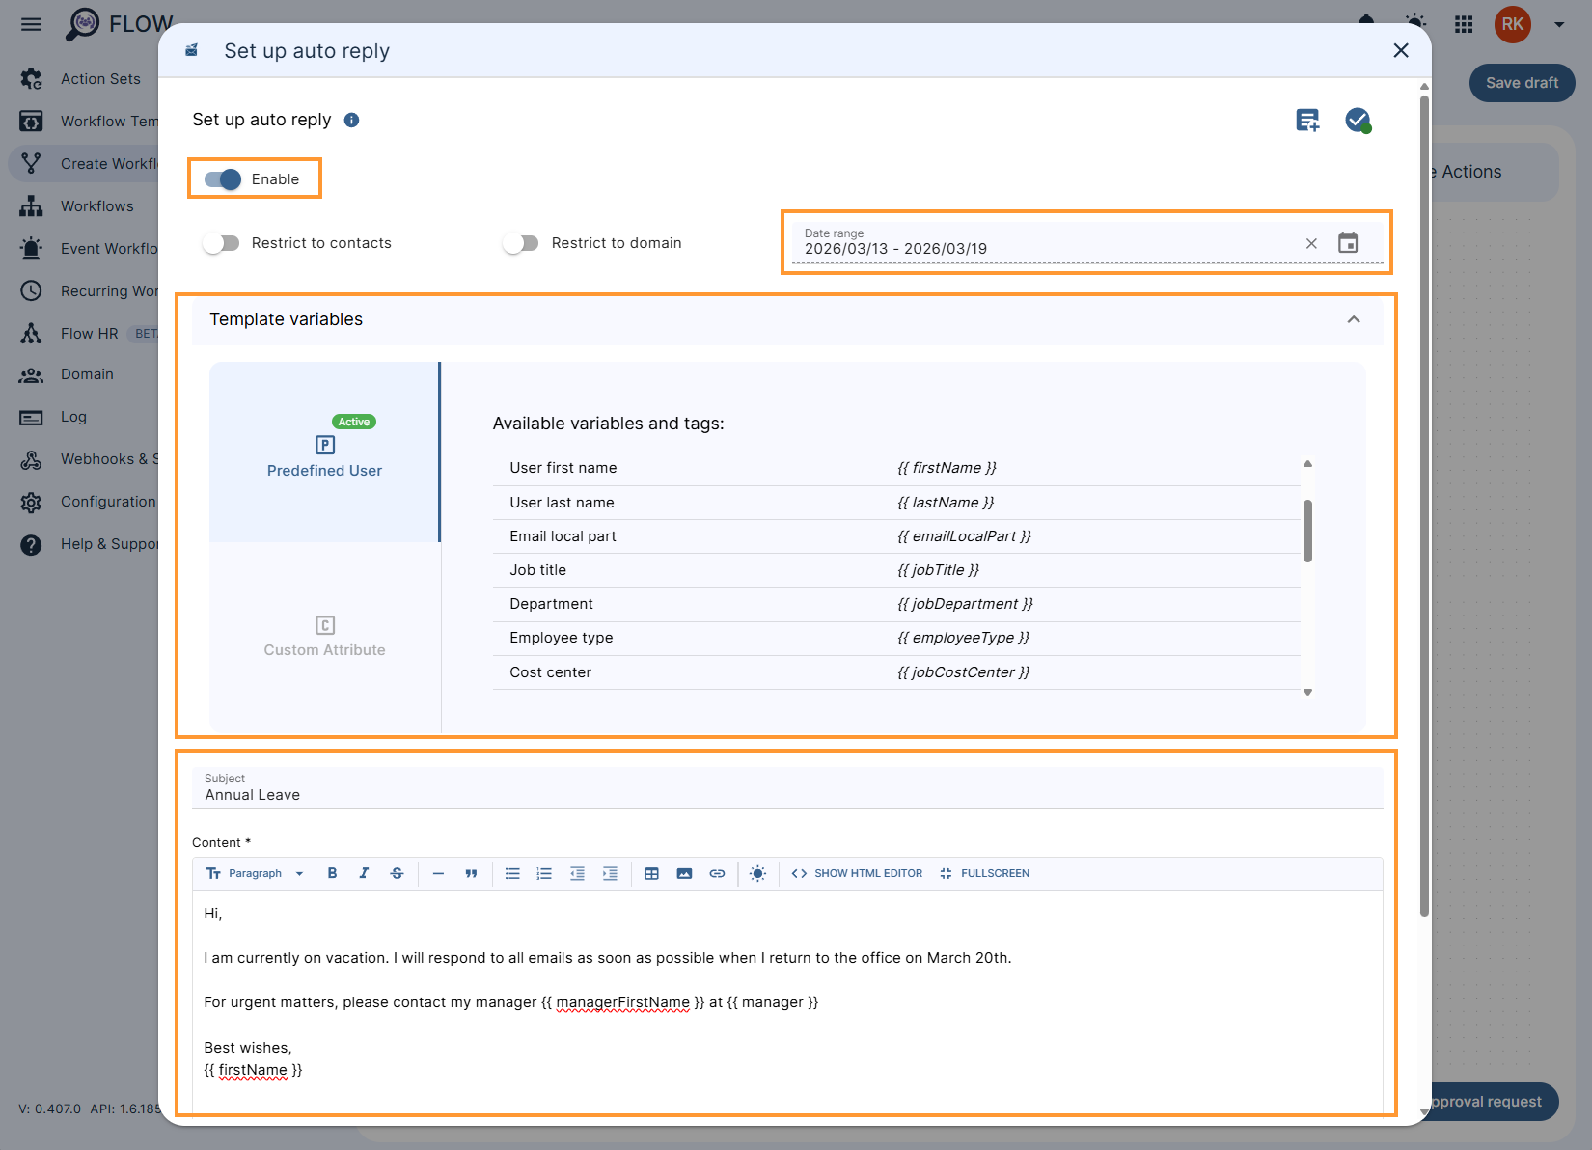
Task: Open the account dropdown in the top bar
Action: [1557, 24]
